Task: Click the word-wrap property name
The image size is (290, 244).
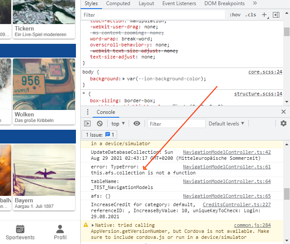Action: [x=103, y=39]
